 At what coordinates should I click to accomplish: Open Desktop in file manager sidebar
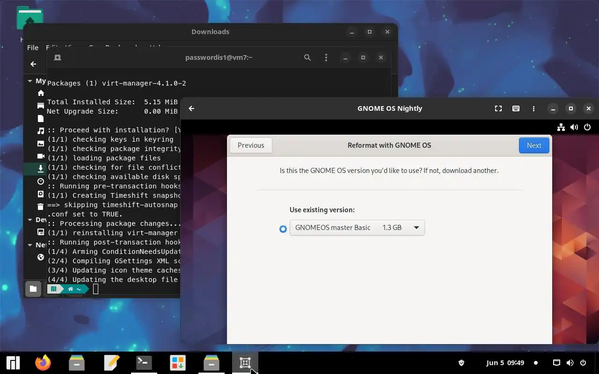point(41,106)
